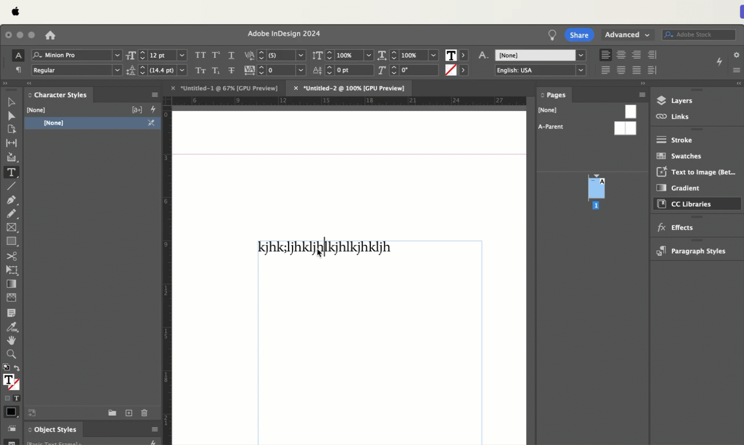Click the Home icon in title bar
The height and width of the screenshot is (445, 744).
point(50,35)
